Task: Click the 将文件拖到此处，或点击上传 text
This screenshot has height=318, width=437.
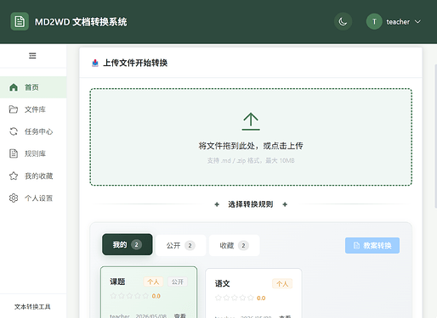Action: click(251, 146)
